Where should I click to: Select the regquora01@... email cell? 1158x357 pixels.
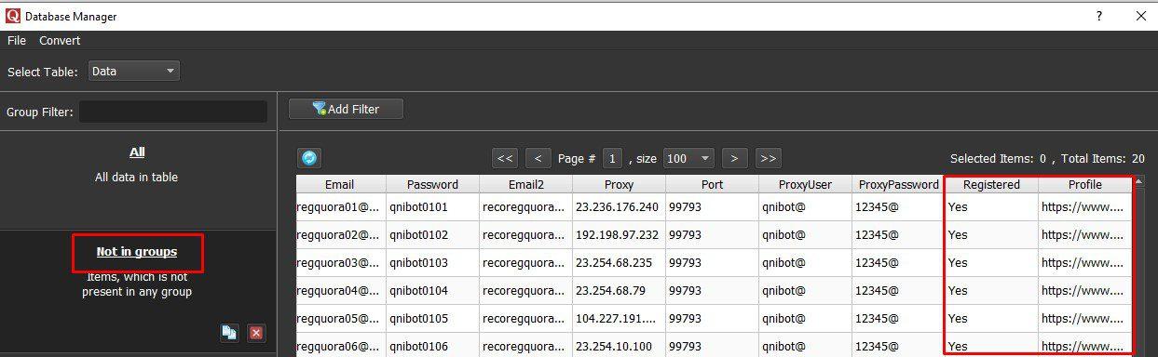(x=341, y=207)
